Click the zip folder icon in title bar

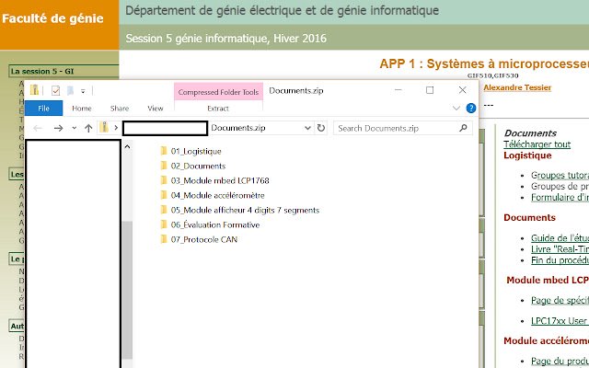tap(35, 90)
